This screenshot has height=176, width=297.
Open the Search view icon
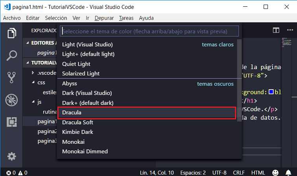click(12, 55)
